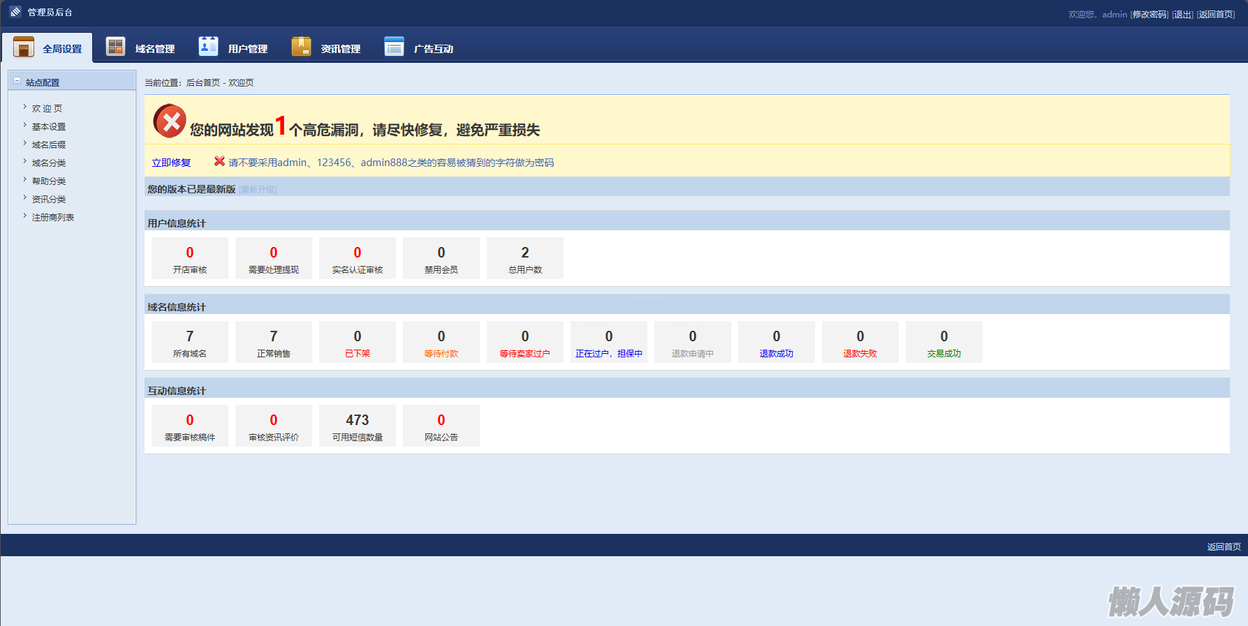
Task: Collapse the 站点配置 sidebar section
Action: click(x=17, y=81)
